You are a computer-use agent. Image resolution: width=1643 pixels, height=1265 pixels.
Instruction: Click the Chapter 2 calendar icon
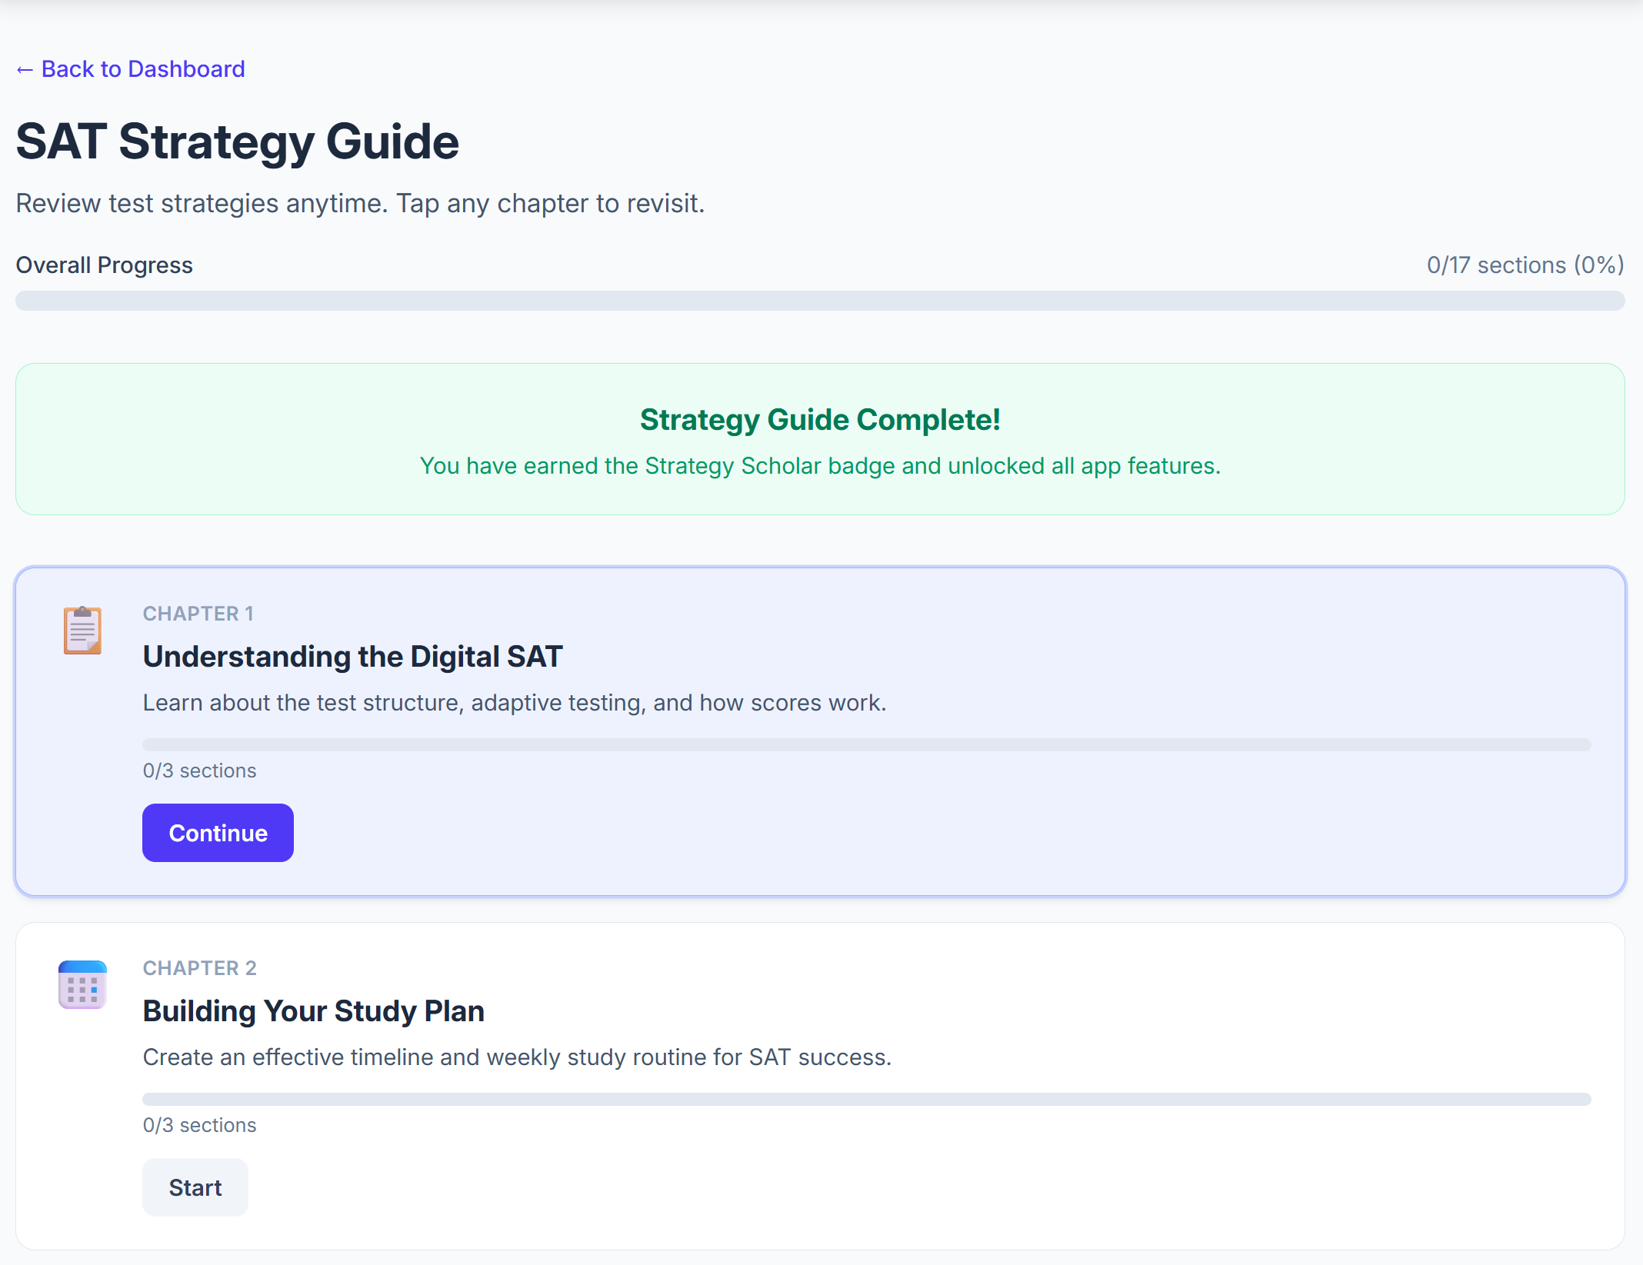[x=82, y=984]
